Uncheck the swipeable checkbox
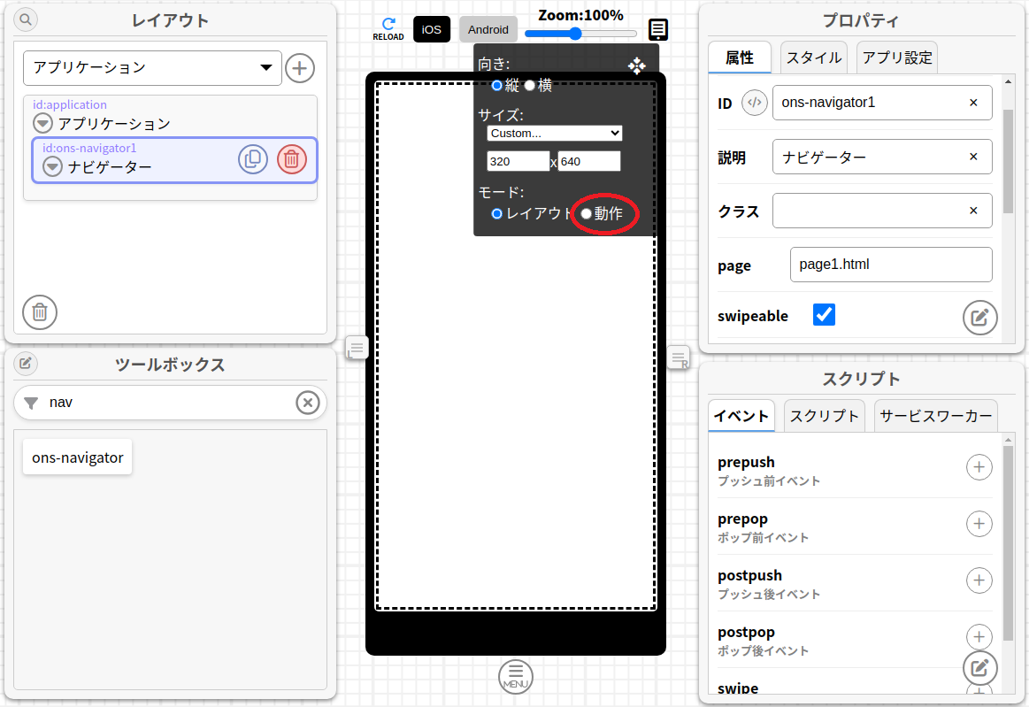Viewport: 1029px width, 707px height. 824,315
